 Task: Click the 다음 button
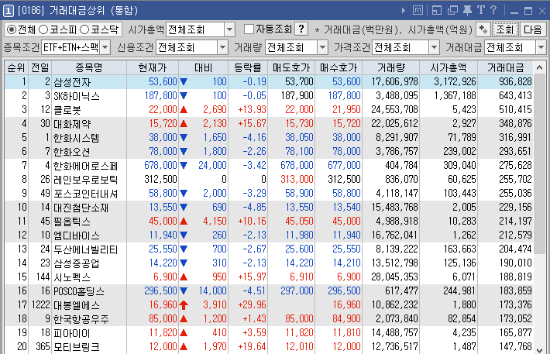[532, 29]
